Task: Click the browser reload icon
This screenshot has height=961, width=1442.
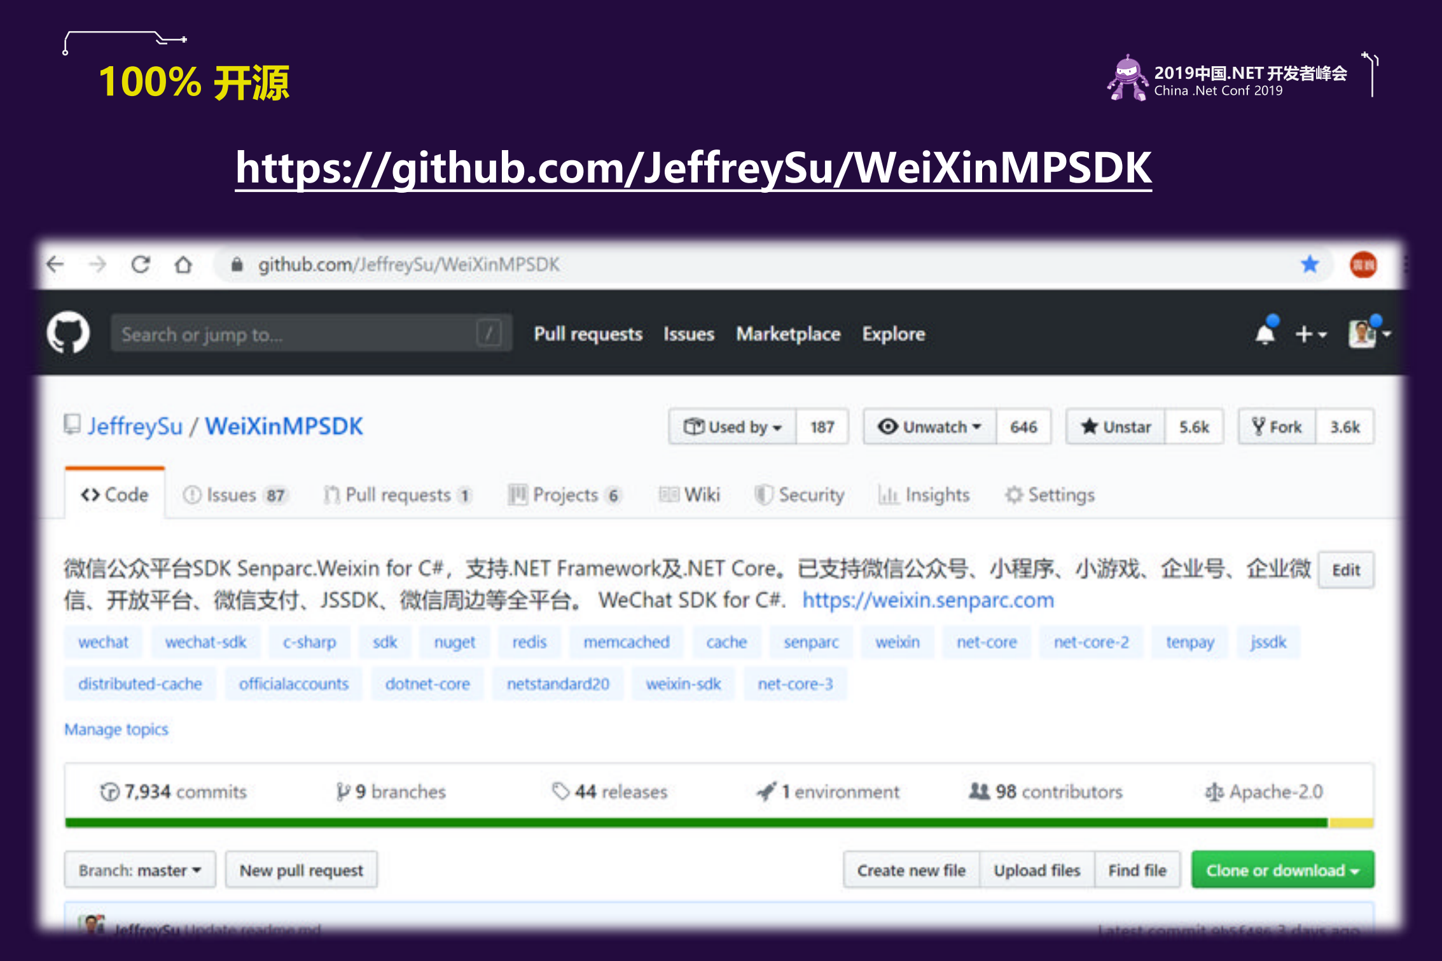Action: [x=141, y=265]
